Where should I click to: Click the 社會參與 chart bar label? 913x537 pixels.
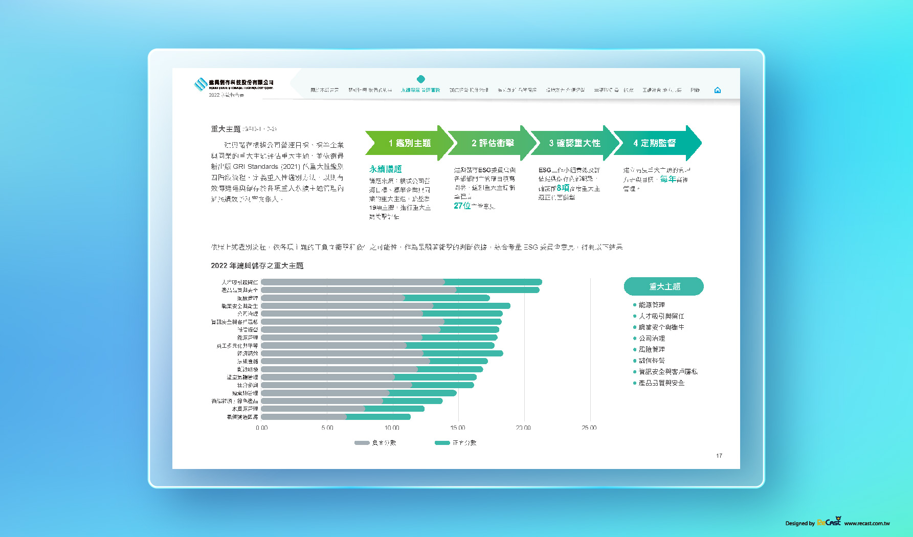pos(248,385)
